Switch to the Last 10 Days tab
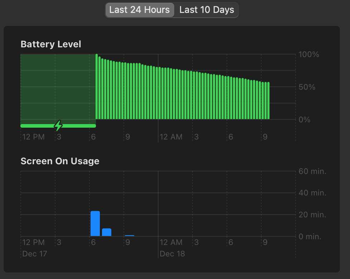This screenshot has height=279, width=350. click(x=206, y=10)
